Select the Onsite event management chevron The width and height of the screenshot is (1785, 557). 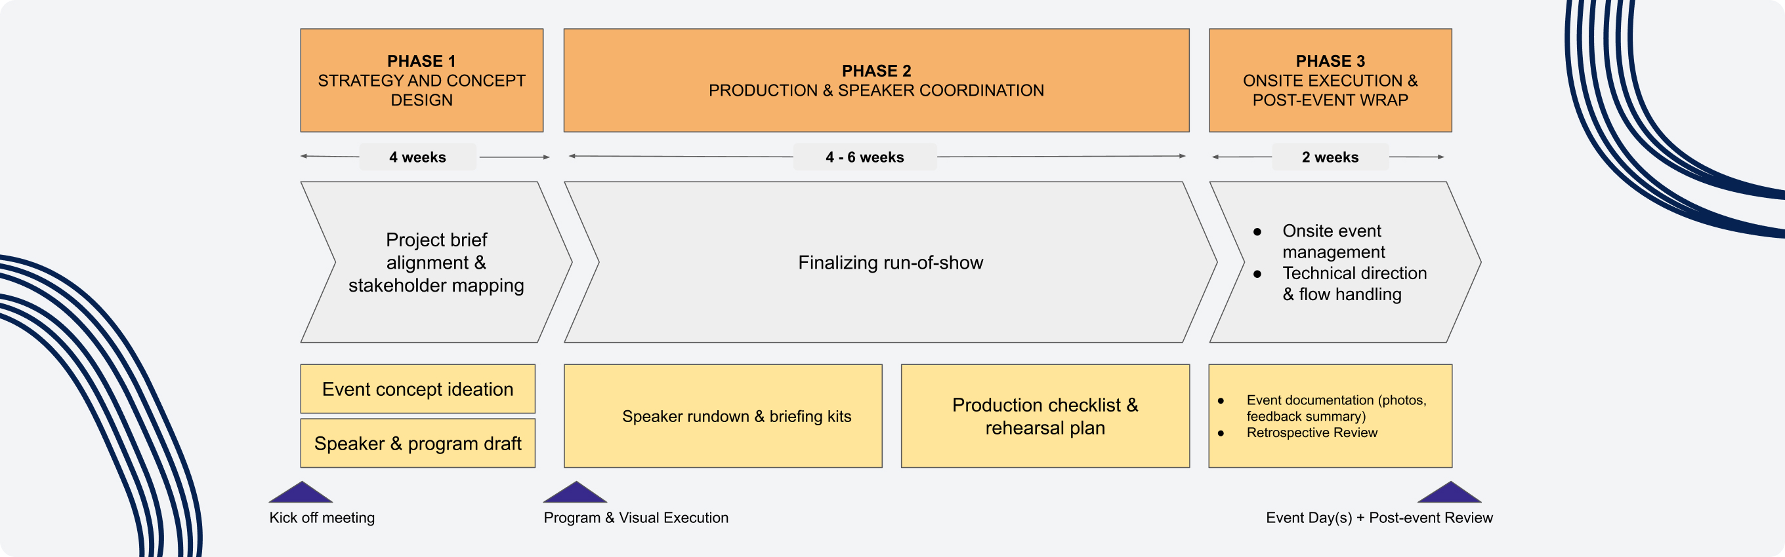1344,262
